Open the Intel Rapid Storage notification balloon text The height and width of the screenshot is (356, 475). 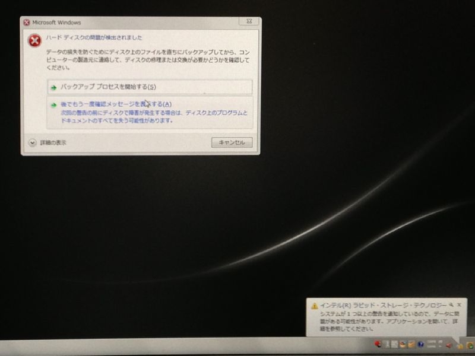click(x=389, y=321)
